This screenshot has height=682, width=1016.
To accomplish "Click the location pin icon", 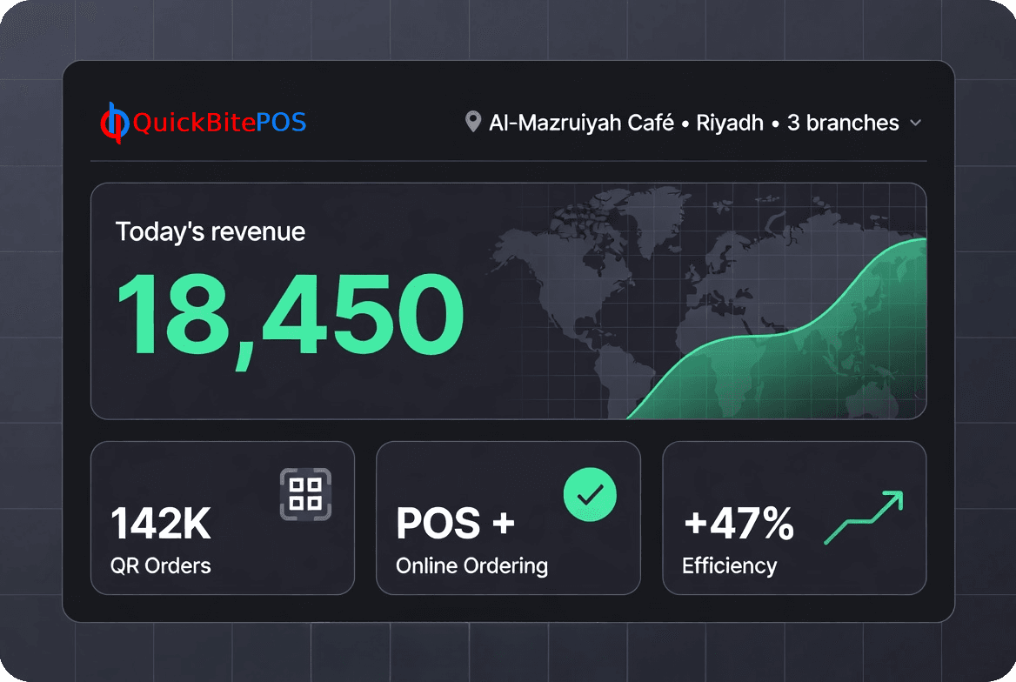I will pyautogui.click(x=473, y=123).
